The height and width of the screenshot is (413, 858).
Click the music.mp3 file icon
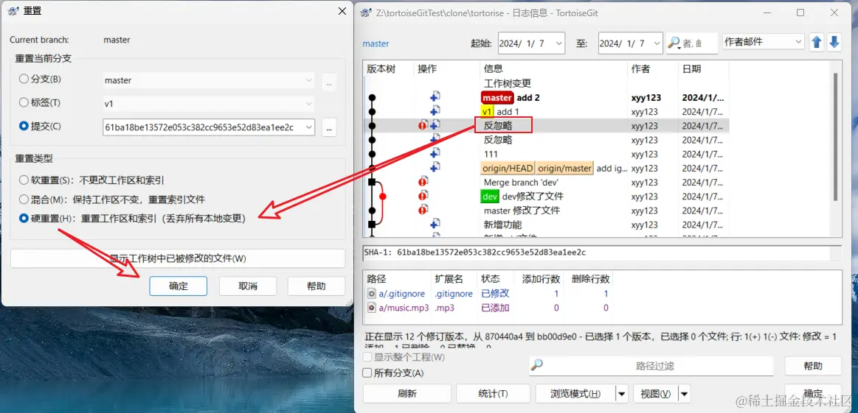372,308
